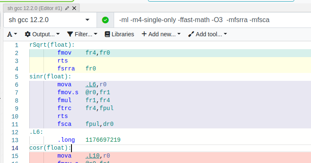Select the sh gcc 12.2.0 (Editor #1) tab
This screenshot has width=311, height=163.
(35, 8)
